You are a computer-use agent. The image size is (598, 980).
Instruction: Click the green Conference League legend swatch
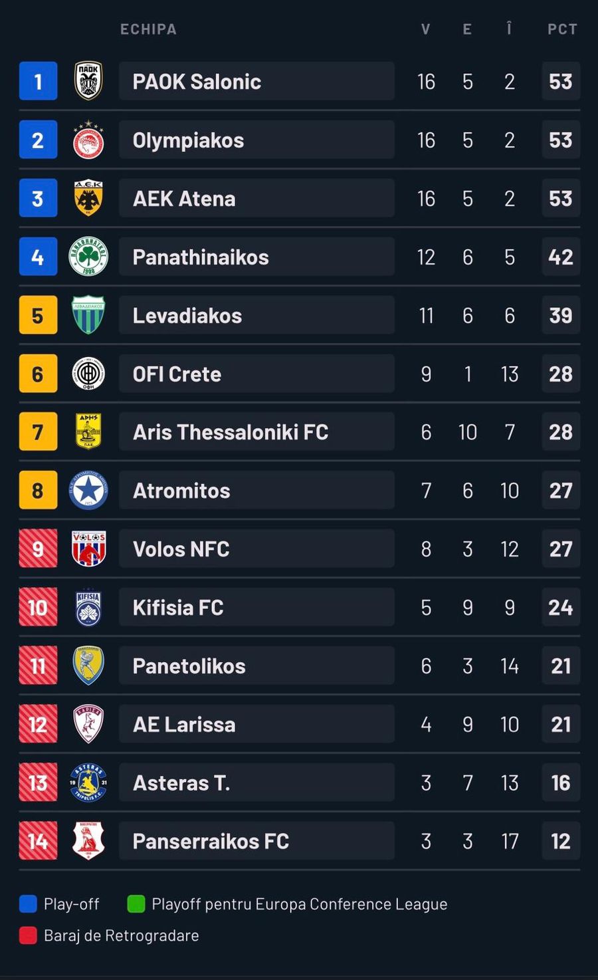pyautogui.click(x=136, y=904)
